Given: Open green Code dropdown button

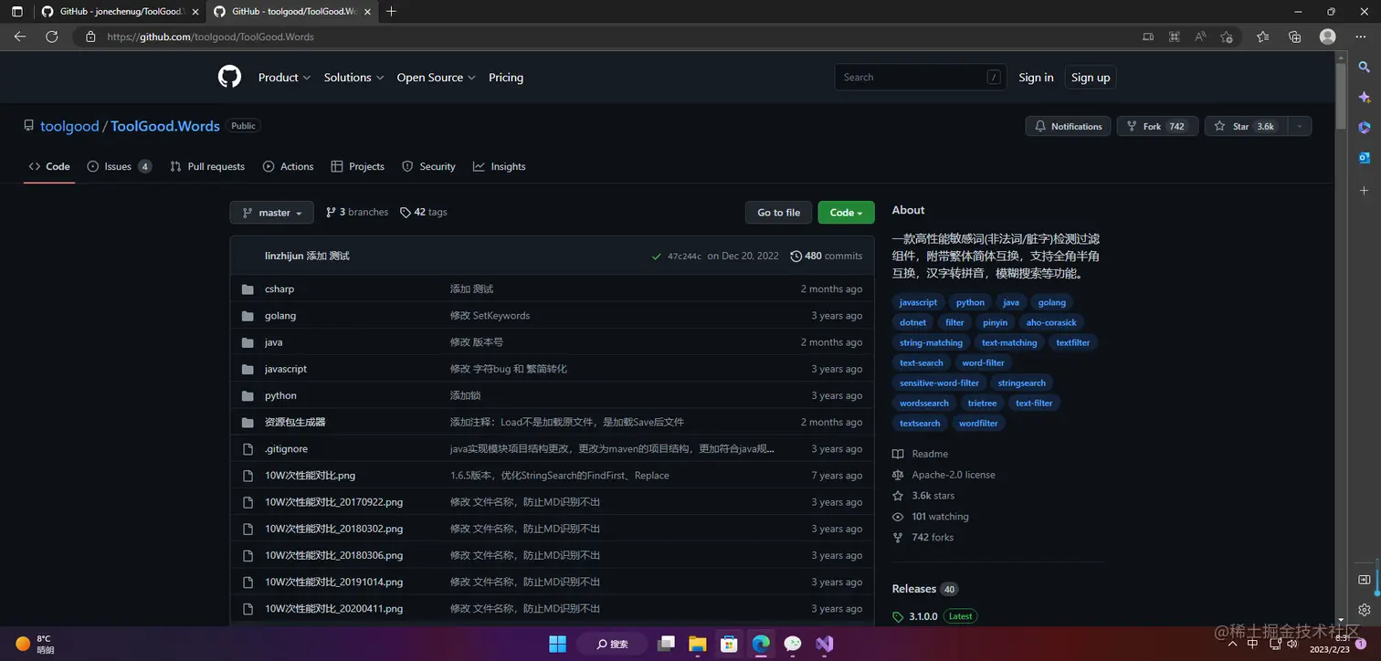Looking at the screenshot, I should (846, 213).
